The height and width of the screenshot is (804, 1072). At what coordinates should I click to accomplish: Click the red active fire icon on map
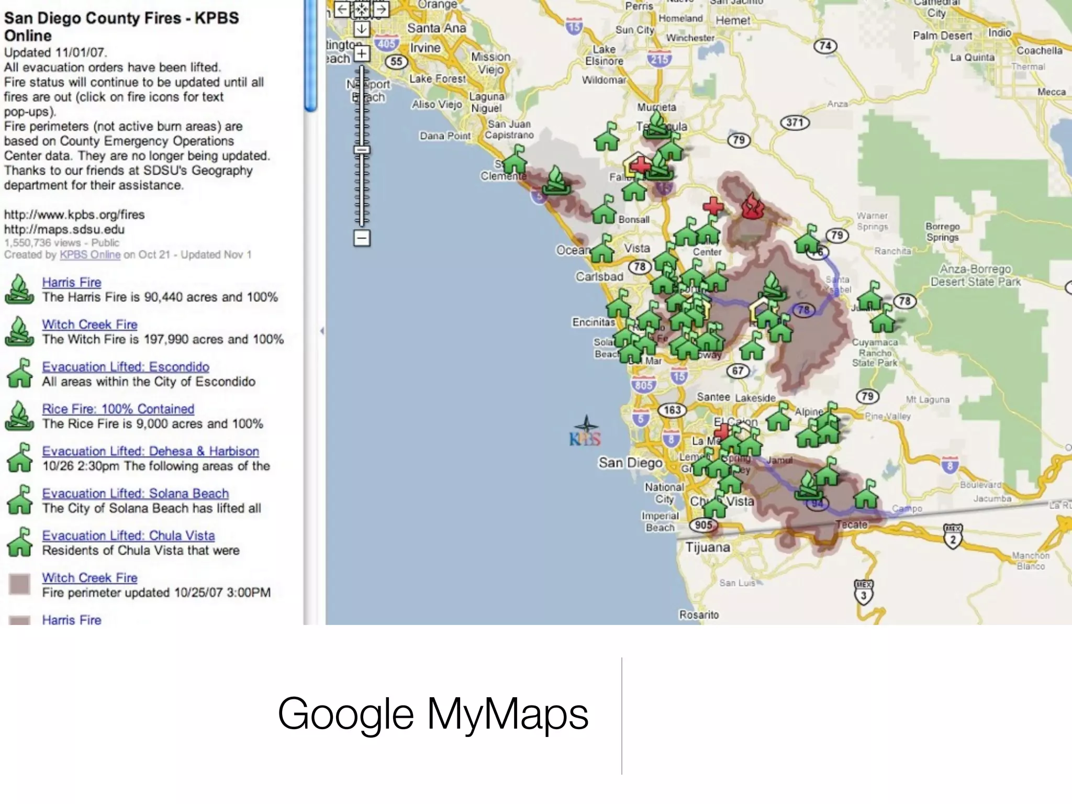click(x=753, y=205)
